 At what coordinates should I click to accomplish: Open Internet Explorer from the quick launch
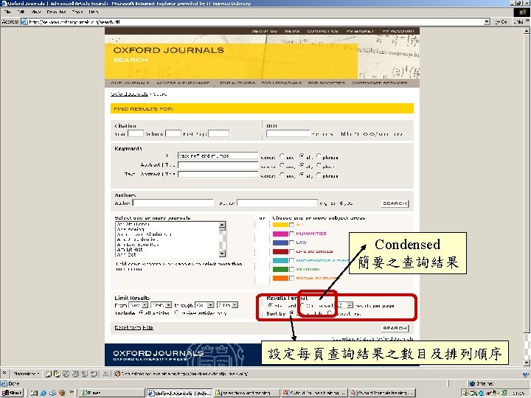coord(44,393)
